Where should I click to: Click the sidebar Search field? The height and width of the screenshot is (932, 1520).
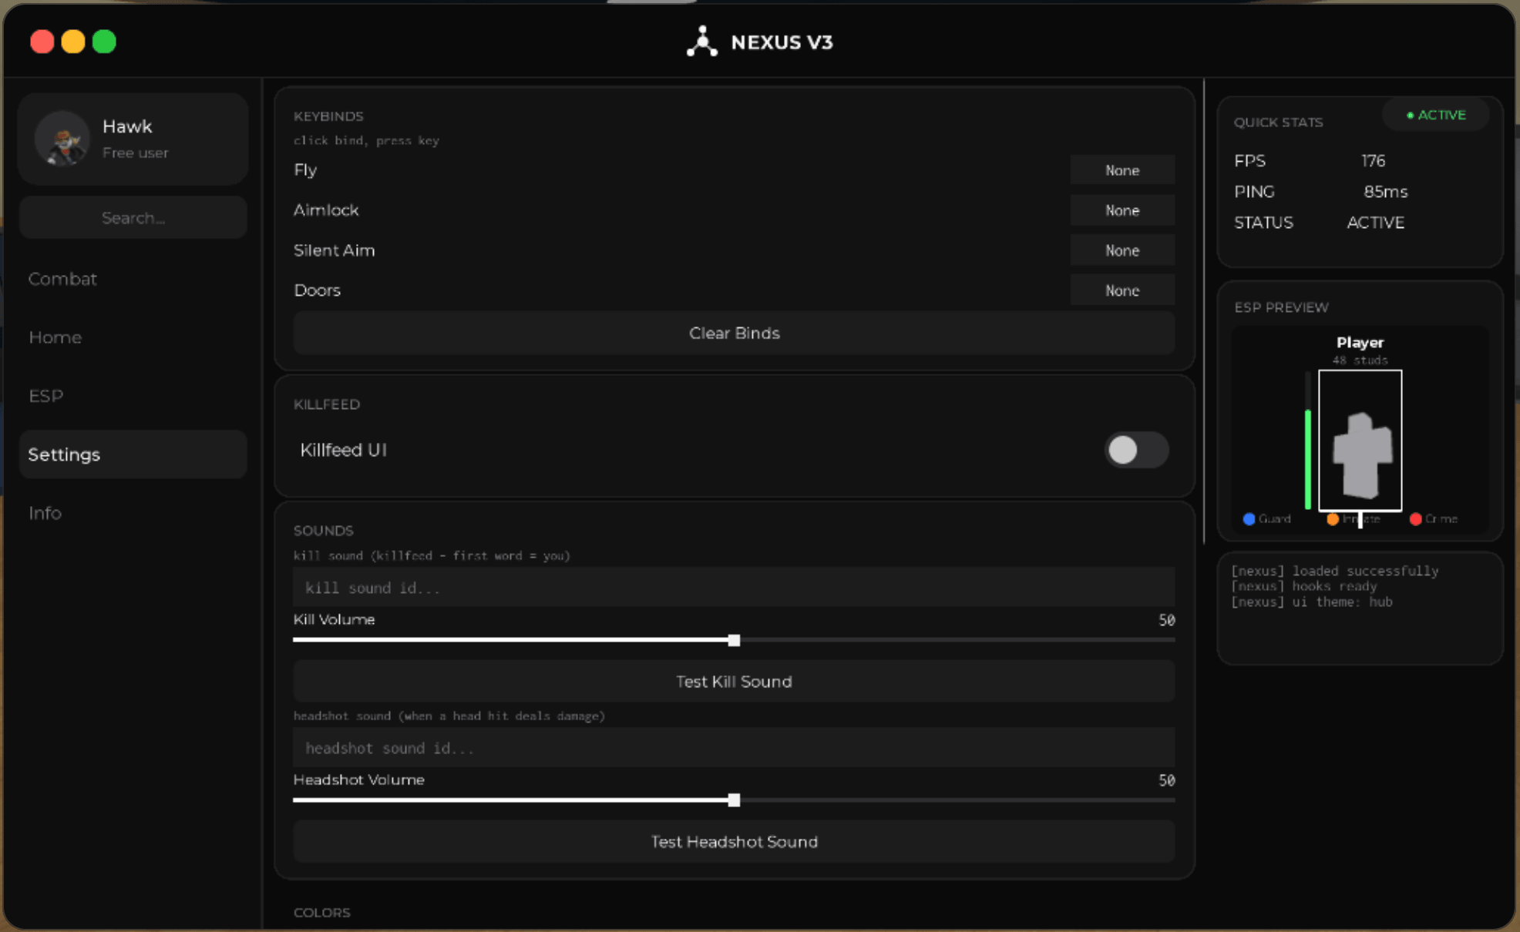click(x=133, y=218)
